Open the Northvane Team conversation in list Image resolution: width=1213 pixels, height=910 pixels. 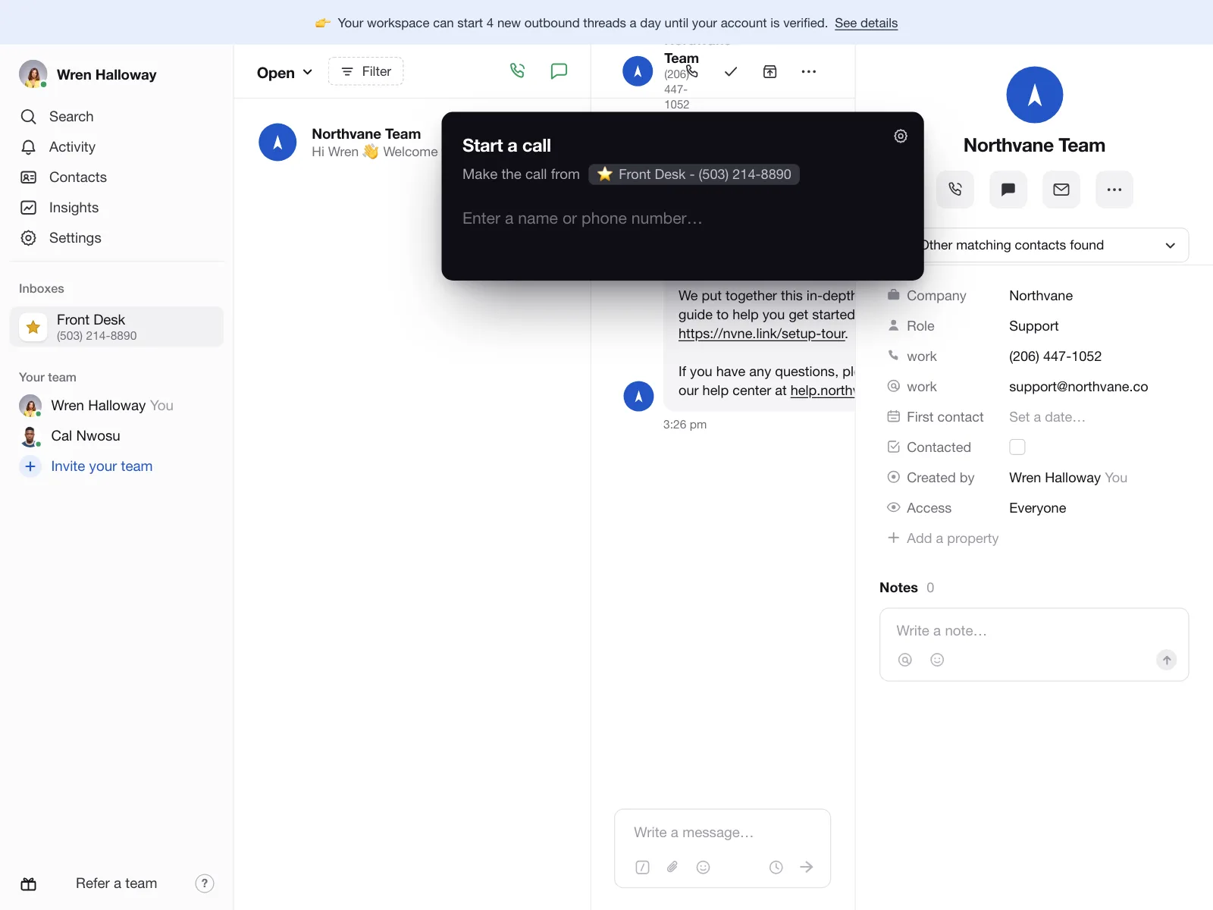[349, 143]
